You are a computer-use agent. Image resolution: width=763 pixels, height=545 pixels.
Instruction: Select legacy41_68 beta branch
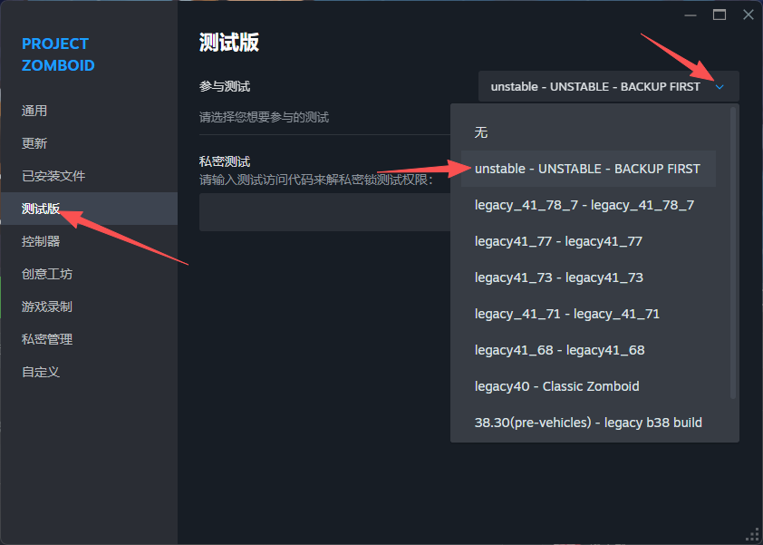(x=559, y=350)
